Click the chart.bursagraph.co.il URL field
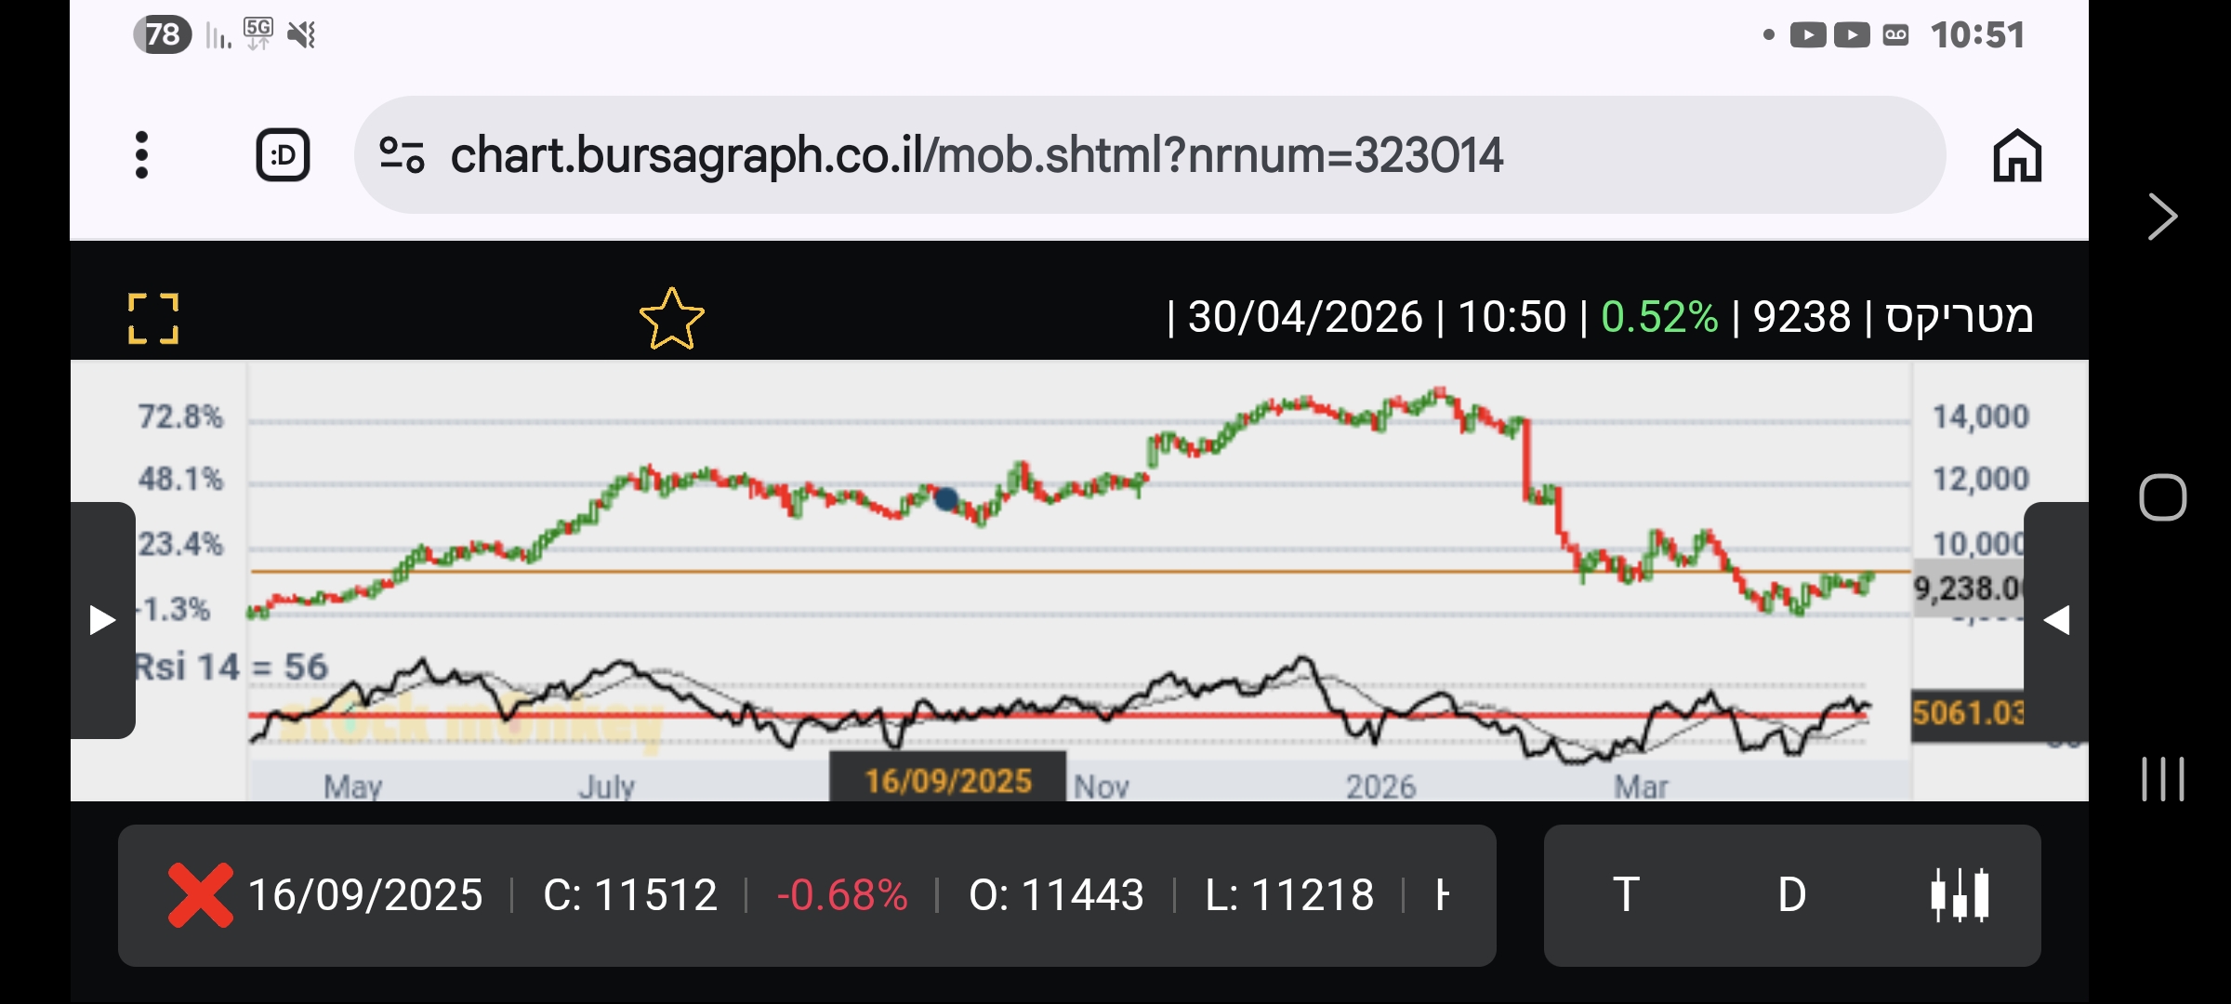 click(x=976, y=154)
